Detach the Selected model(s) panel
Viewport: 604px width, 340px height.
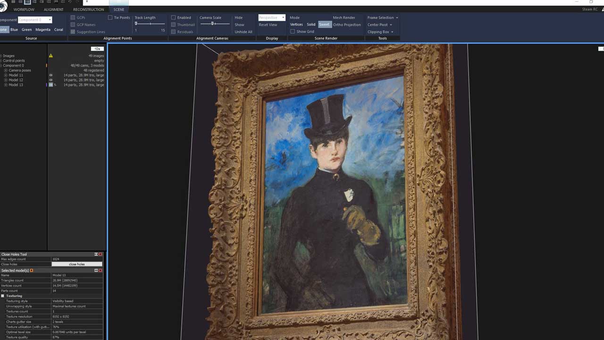(x=96, y=271)
